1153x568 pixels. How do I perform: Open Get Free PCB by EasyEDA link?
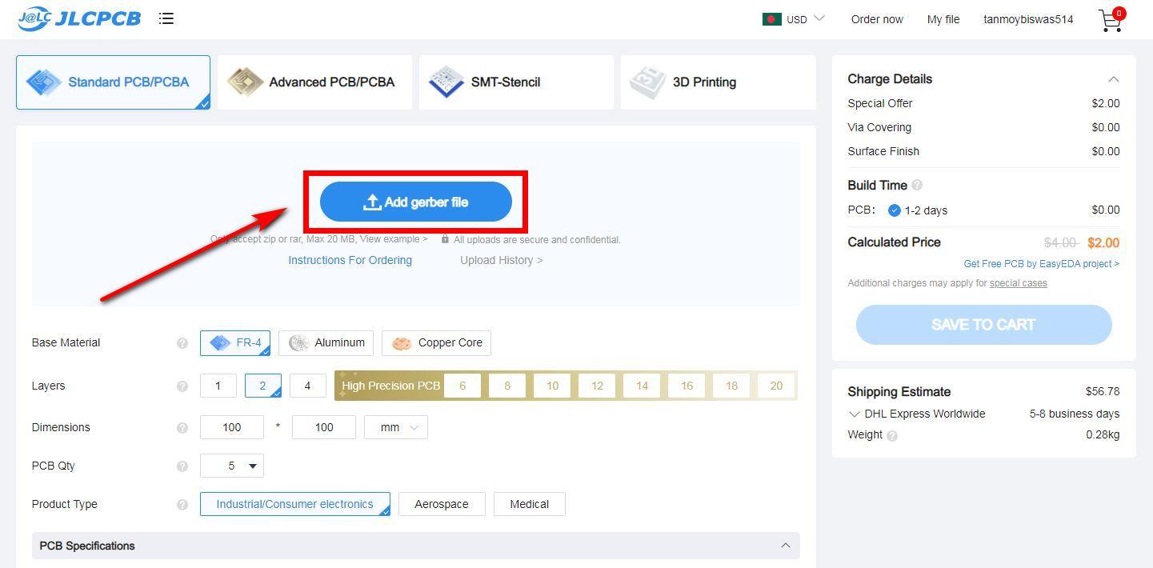[x=1042, y=263]
